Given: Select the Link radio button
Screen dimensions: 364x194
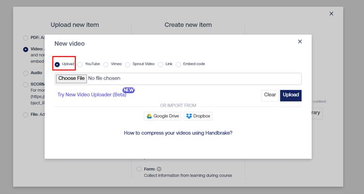Looking at the screenshot, I should 160,64.
